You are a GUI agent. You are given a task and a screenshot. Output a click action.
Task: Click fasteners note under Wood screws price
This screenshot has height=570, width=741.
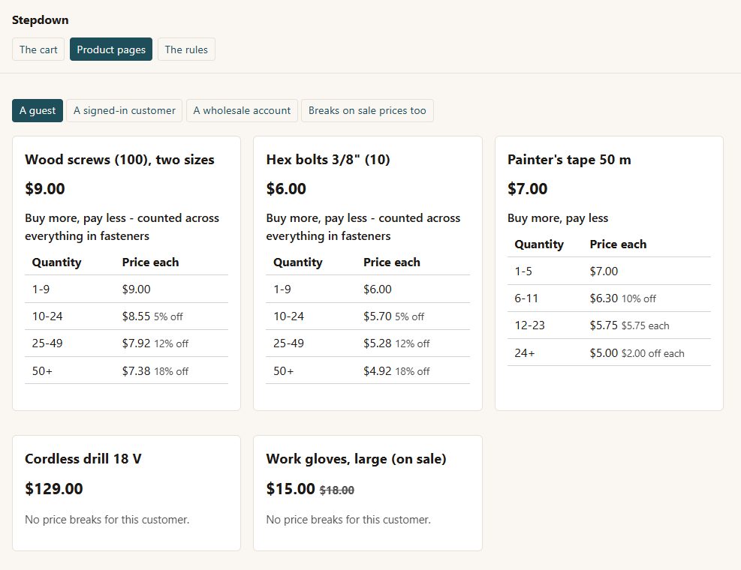pyautogui.click(x=122, y=226)
